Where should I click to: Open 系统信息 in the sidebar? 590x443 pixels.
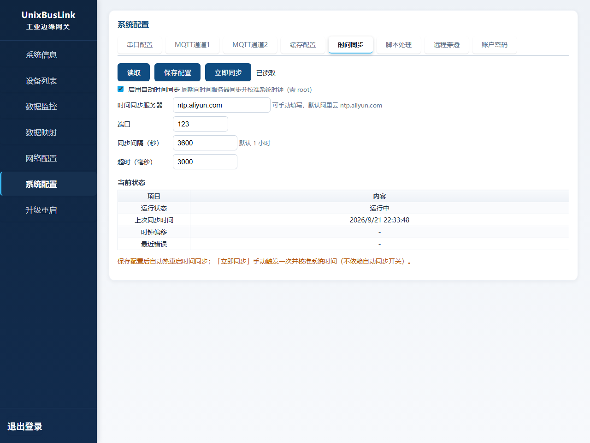coord(48,55)
